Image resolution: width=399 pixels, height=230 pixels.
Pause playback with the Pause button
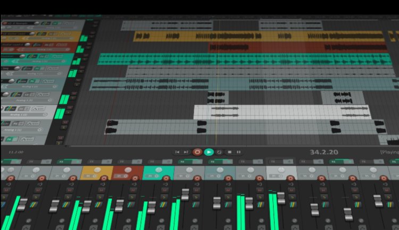[239, 152]
